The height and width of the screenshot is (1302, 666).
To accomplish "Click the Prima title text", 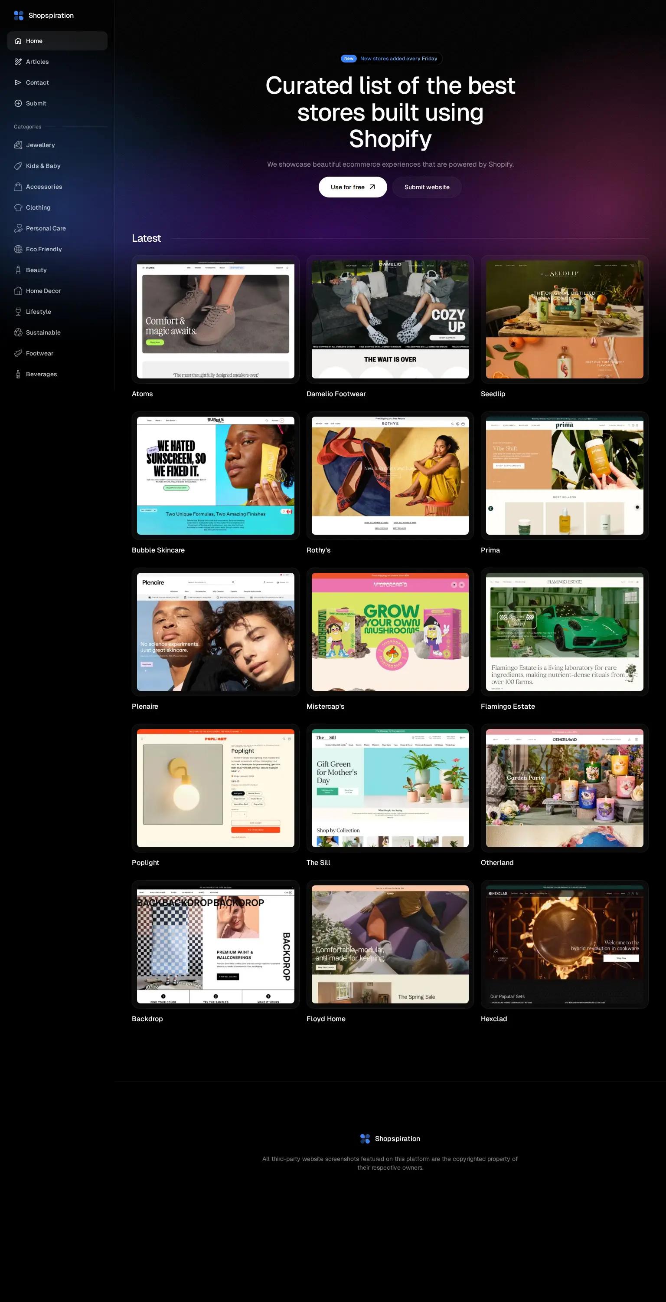I will 490,550.
